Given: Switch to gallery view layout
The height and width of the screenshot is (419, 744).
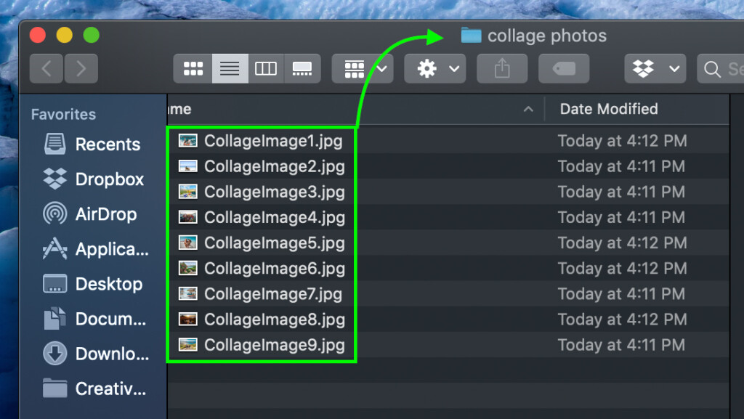Looking at the screenshot, I should [x=302, y=69].
